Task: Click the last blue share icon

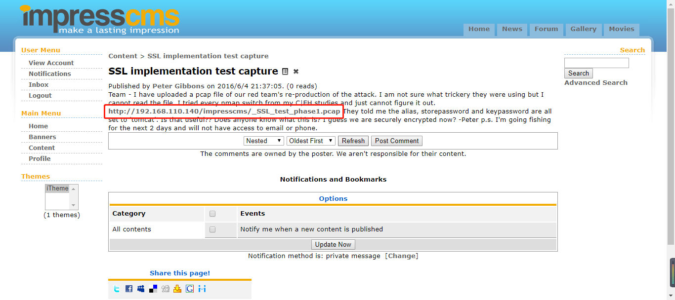Action: click(202, 289)
